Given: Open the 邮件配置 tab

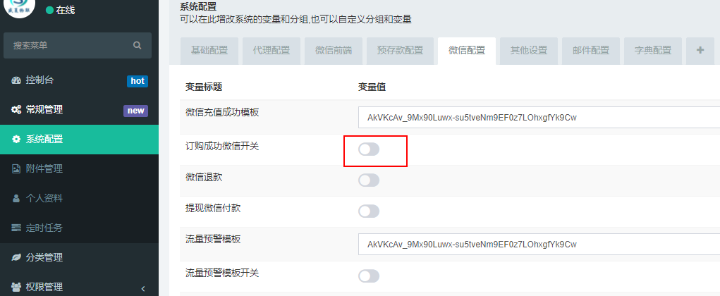Looking at the screenshot, I should pos(591,51).
